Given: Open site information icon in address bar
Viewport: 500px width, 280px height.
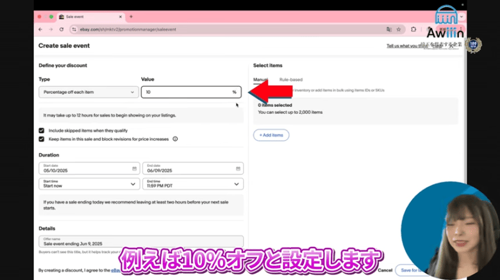Looking at the screenshot, I should click(74, 29).
